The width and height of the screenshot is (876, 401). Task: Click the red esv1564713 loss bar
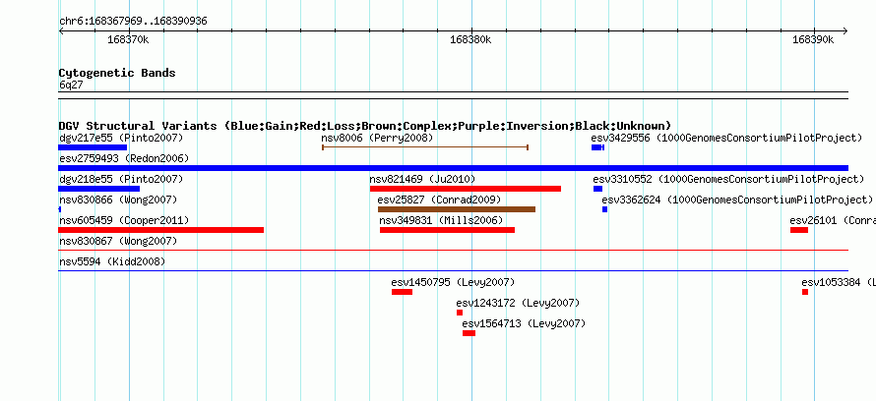pos(469,333)
